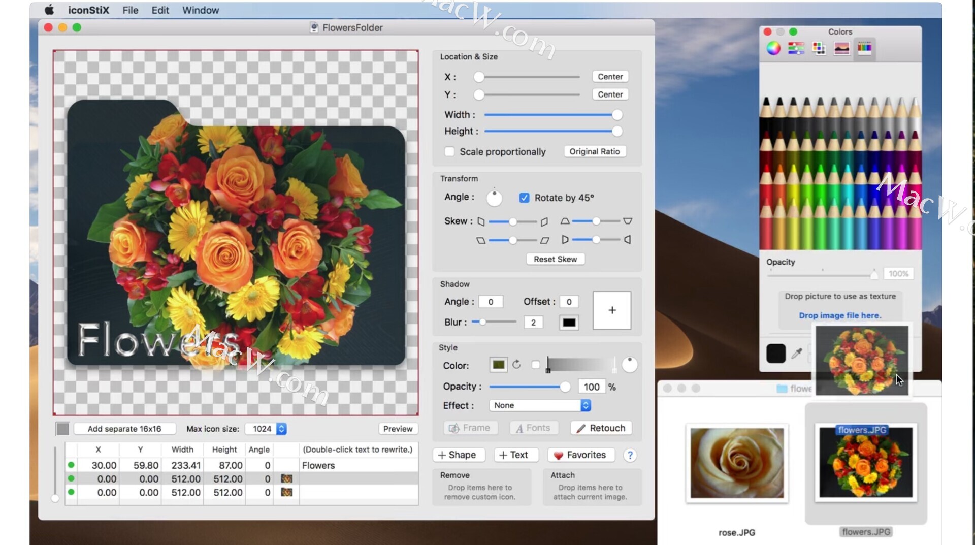Open the Max icon size 1024 dropdown

(x=266, y=429)
